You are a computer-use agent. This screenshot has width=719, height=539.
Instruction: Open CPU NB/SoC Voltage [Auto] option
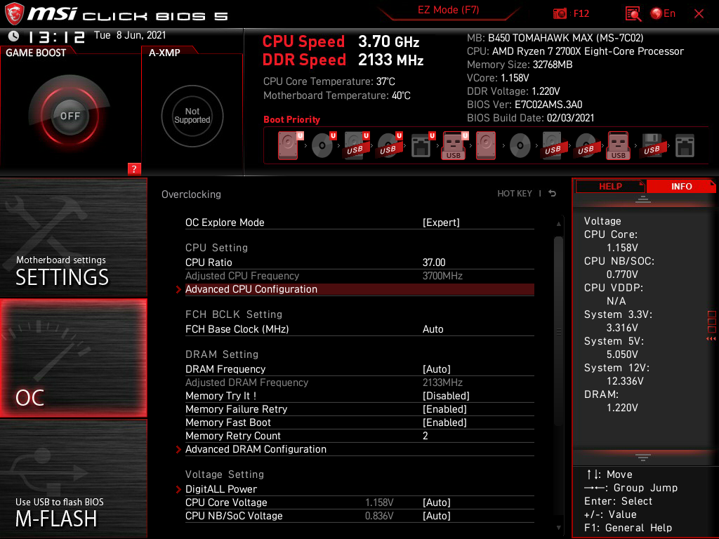(x=359, y=516)
